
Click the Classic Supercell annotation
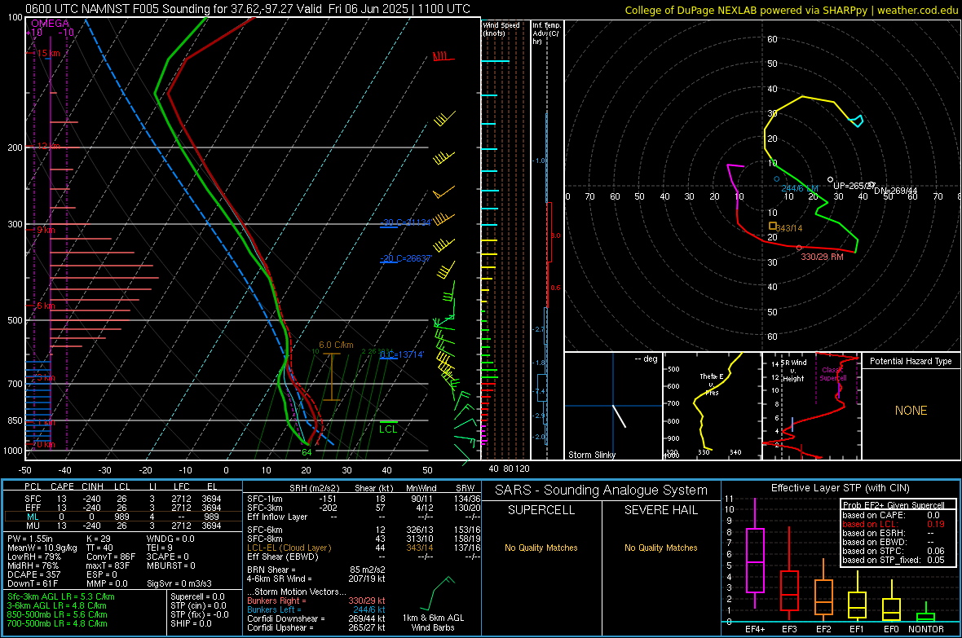point(832,374)
